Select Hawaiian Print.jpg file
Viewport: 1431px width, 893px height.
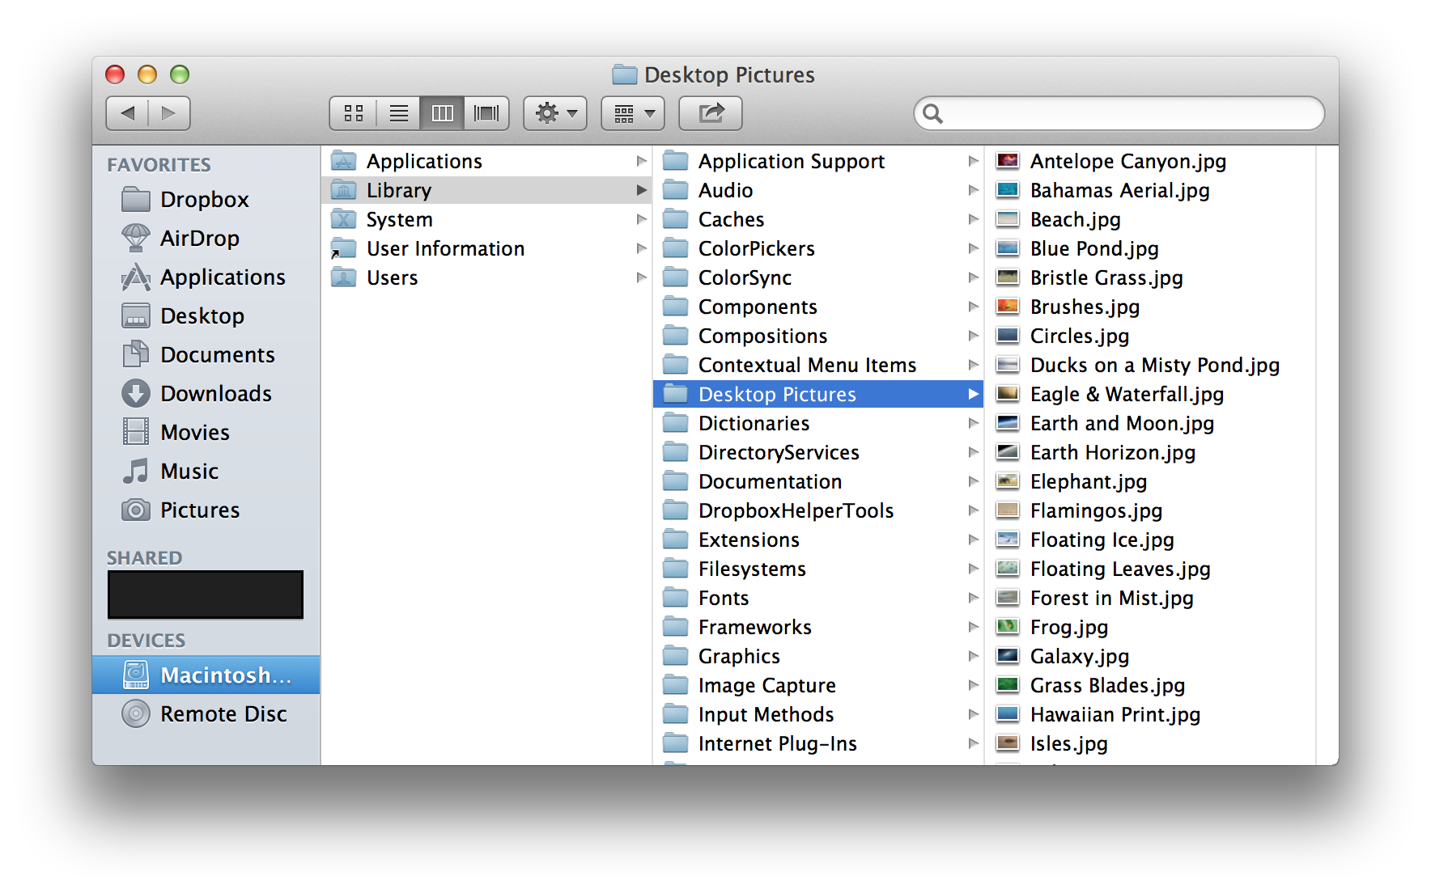1150,714
